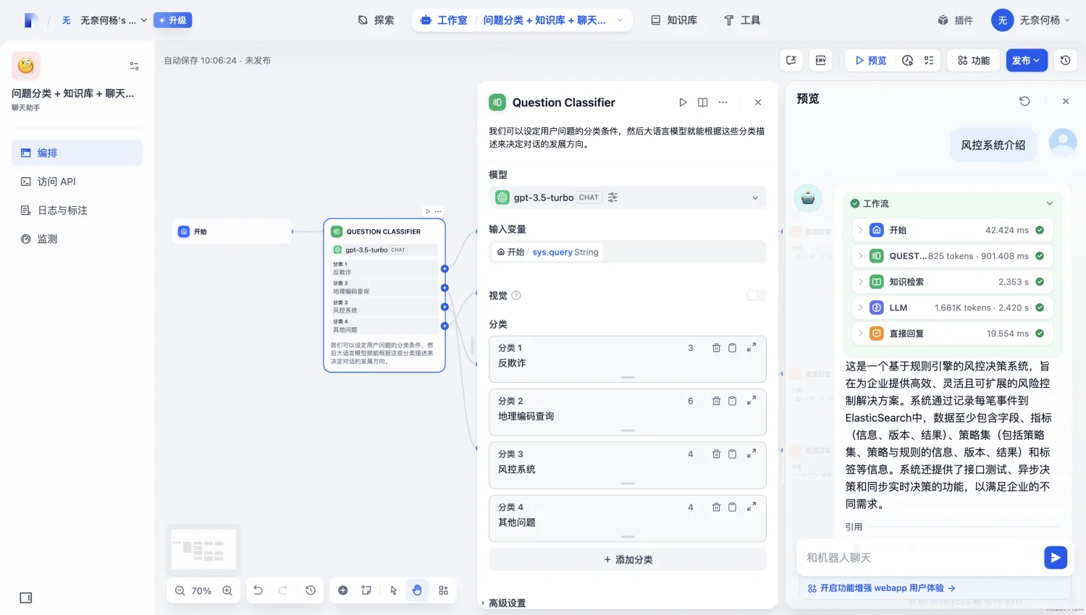Switch to the hand drag tool

coord(417,590)
